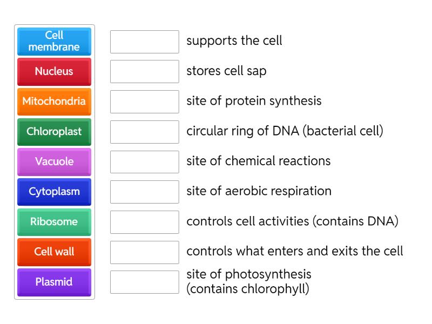Select the purple Plasmid tile
This screenshot has height=324, width=432.
[x=54, y=282]
